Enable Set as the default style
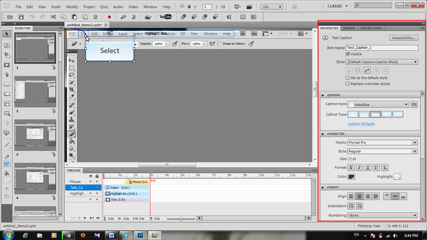The image size is (427, 240). 348,78
